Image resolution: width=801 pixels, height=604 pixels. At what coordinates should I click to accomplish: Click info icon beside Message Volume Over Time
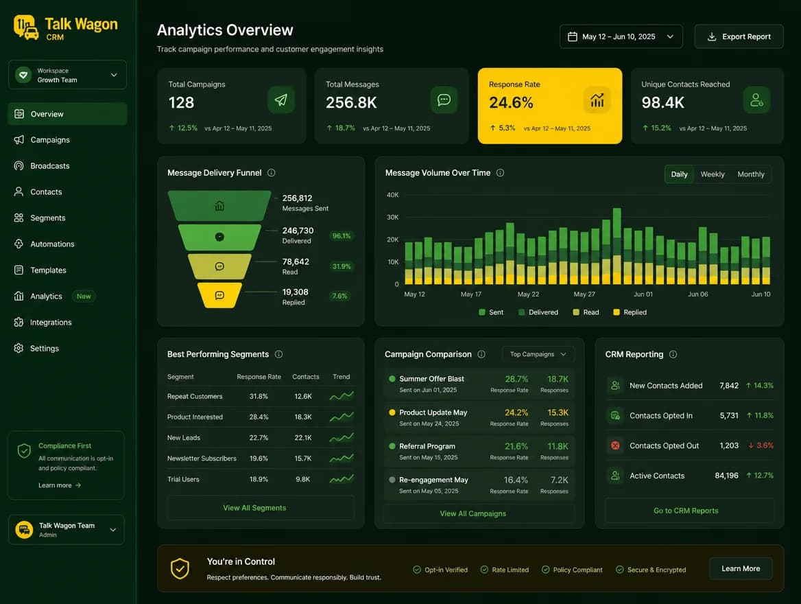coord(500,173)
